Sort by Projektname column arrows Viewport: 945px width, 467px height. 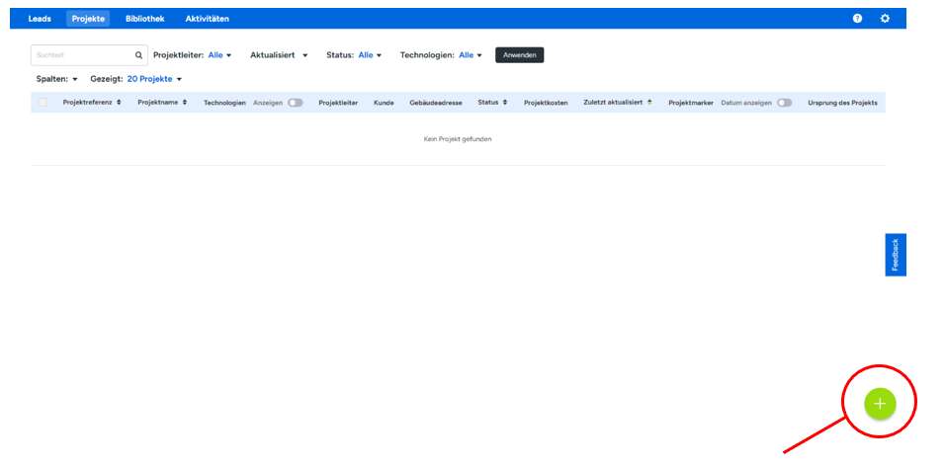point(185,102)
